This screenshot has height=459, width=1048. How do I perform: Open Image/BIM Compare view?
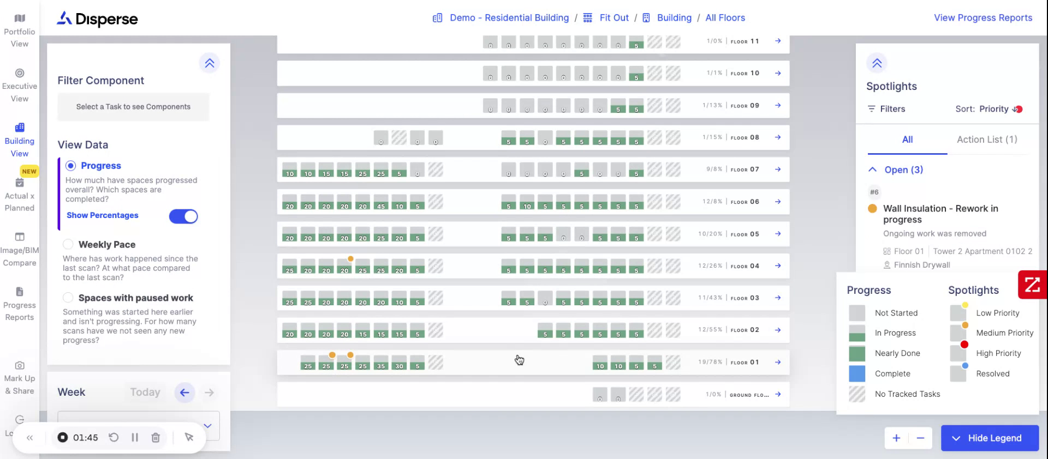(20, 250)
